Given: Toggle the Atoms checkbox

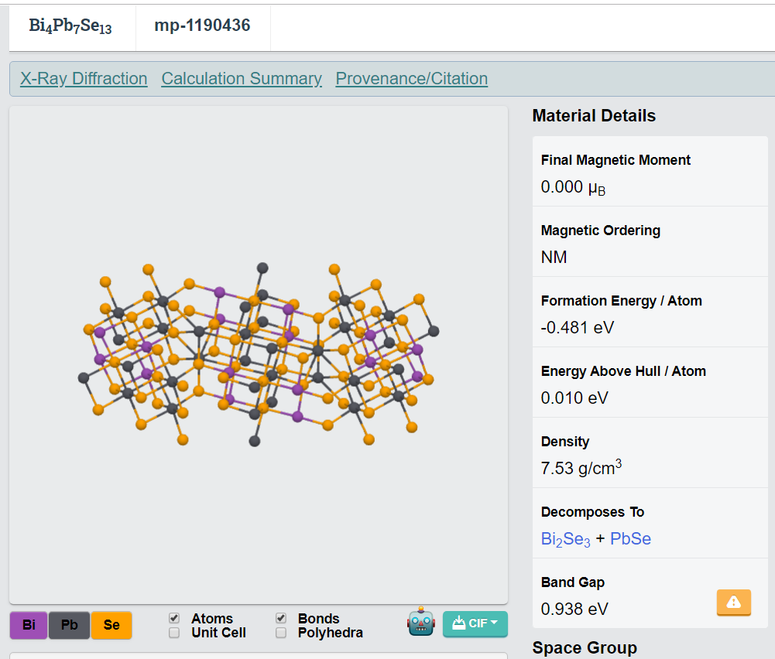Looking at the screenshot, I should [x=174, y=619].
